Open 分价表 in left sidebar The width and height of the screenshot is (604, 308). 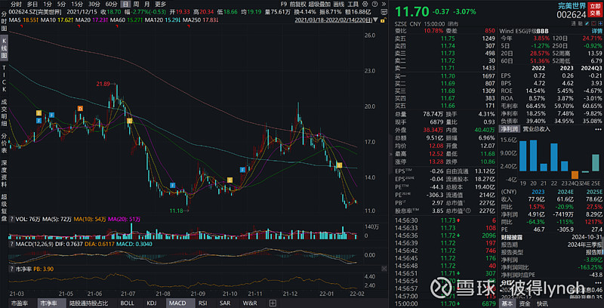(5, 143)
